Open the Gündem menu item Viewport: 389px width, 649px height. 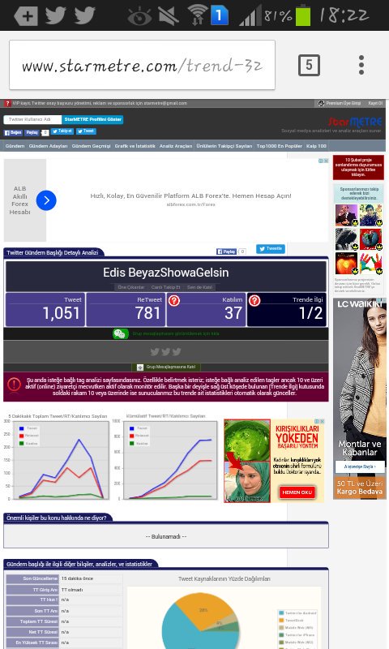click(x=15, y=146)
